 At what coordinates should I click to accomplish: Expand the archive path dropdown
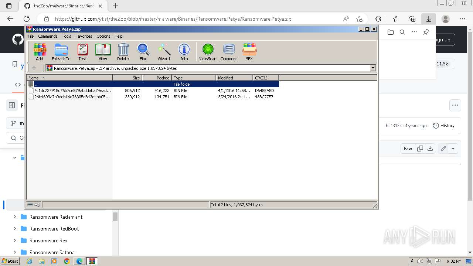373,68
